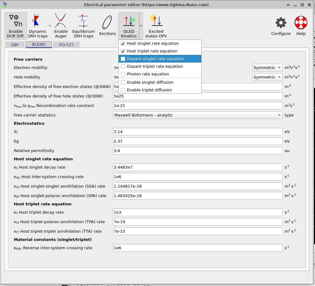
Task: Check Dopant singlet rate equation
Action: pyautogui.click(x=160, y=59)
